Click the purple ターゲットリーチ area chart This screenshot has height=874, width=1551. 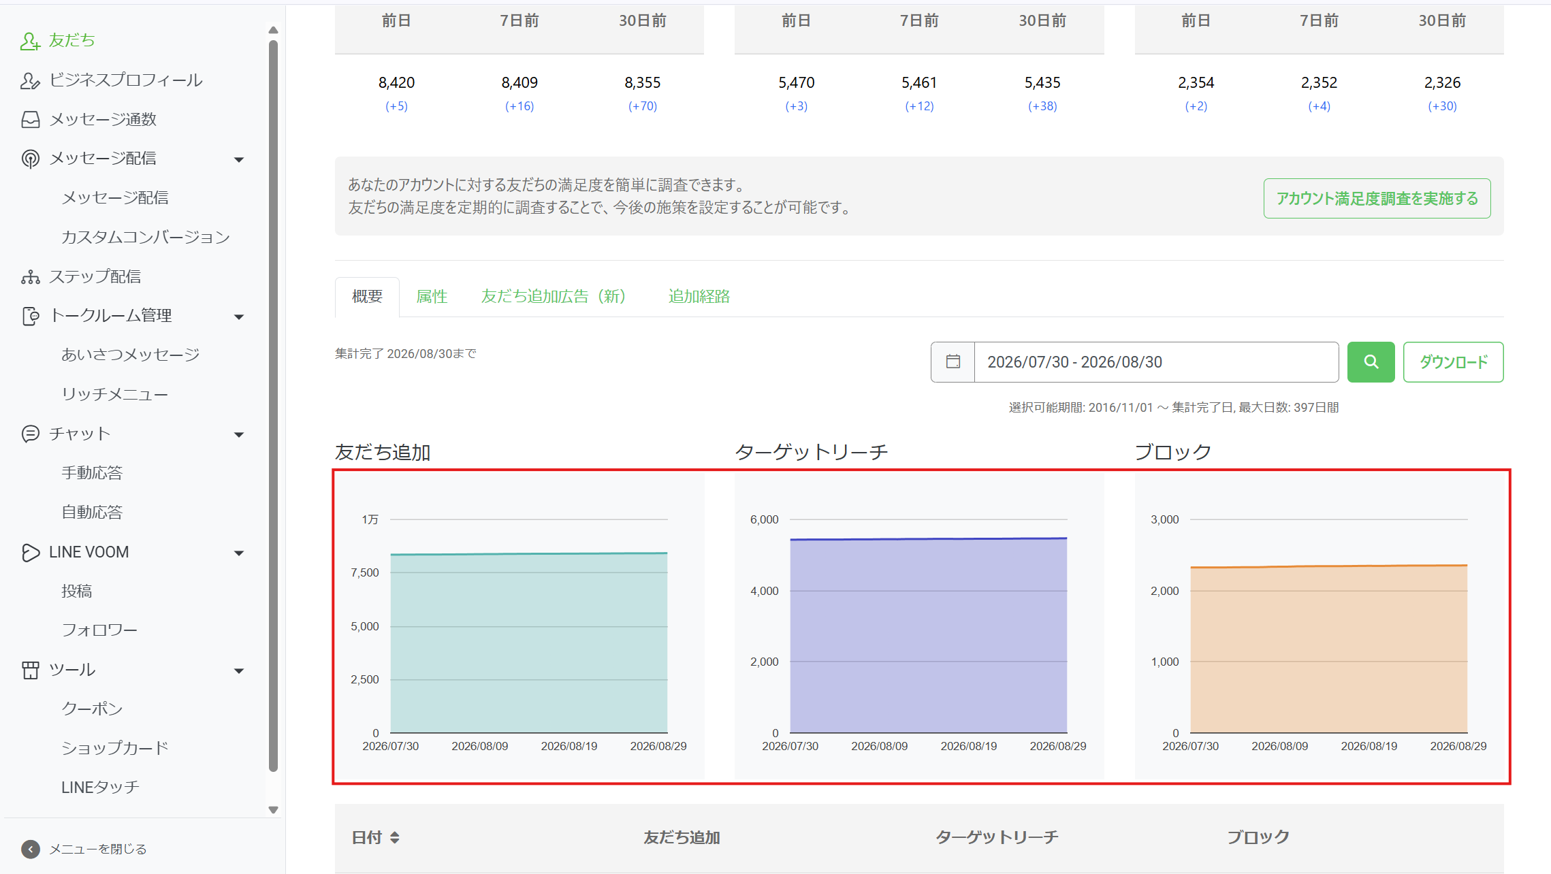point(929,635)
